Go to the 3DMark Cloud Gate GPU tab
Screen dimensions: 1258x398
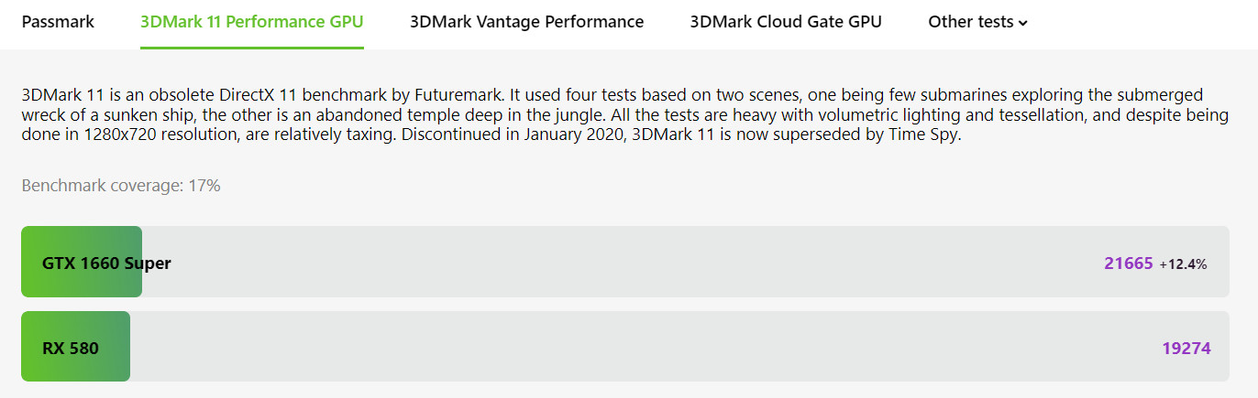click(786, 22)
